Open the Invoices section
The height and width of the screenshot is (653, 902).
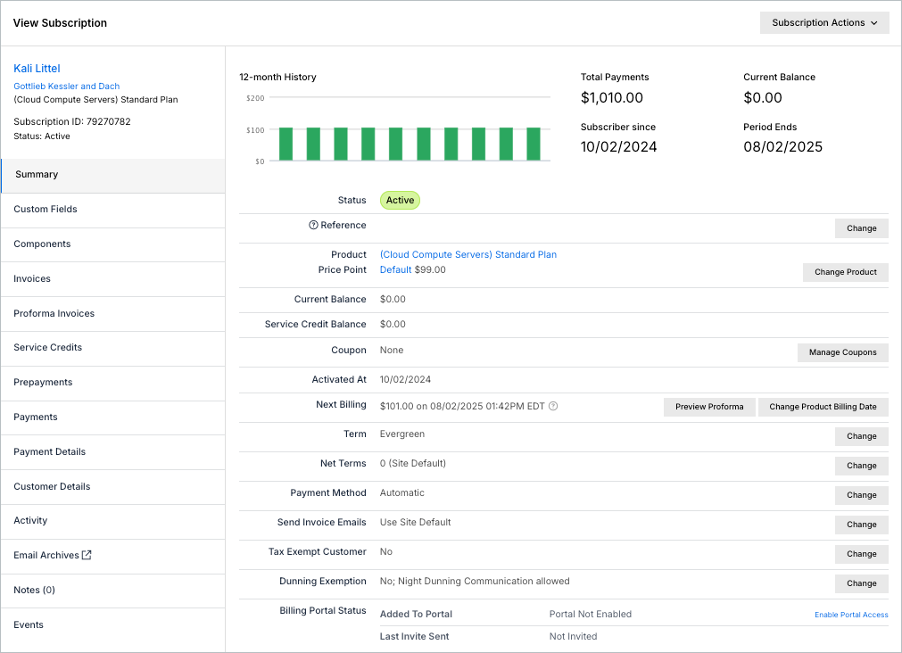113,279
